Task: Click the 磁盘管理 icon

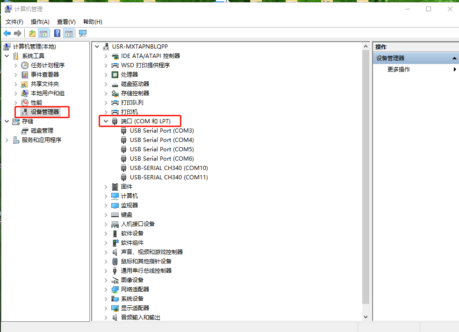Action: click(x=25, y=131)
